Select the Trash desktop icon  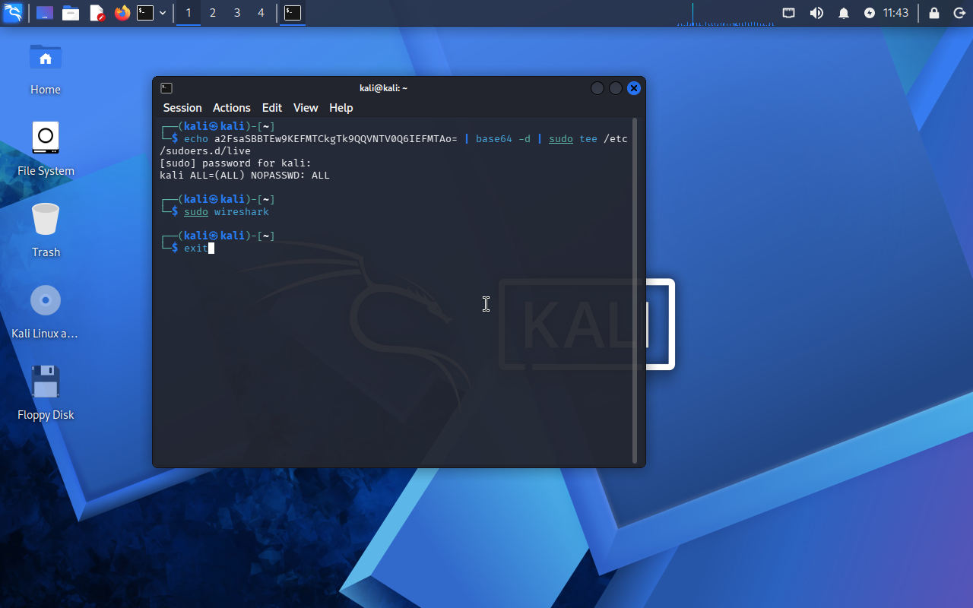coord(46,230)
